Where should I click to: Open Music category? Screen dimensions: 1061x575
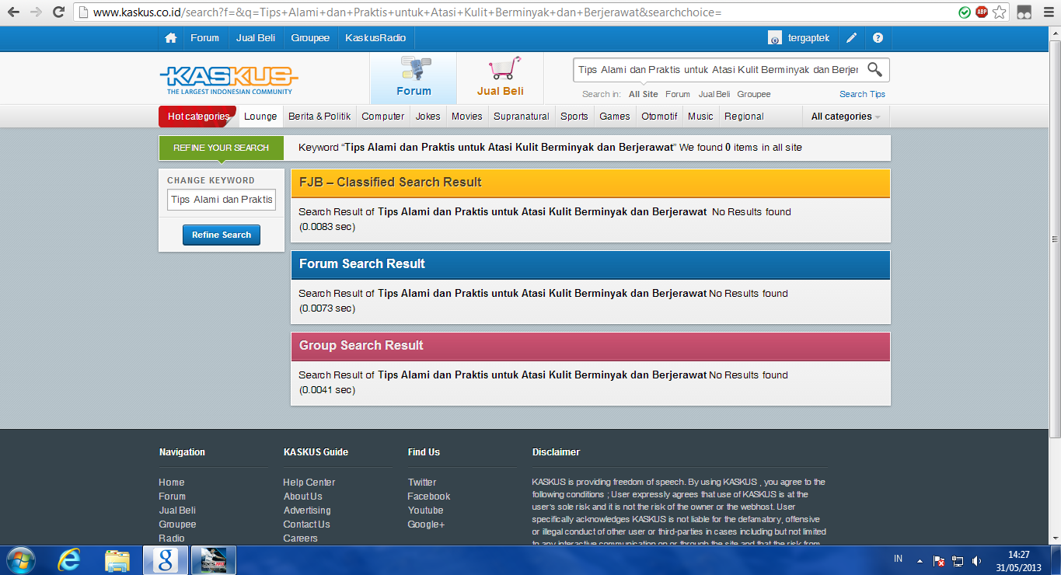[x=700, y=117]
